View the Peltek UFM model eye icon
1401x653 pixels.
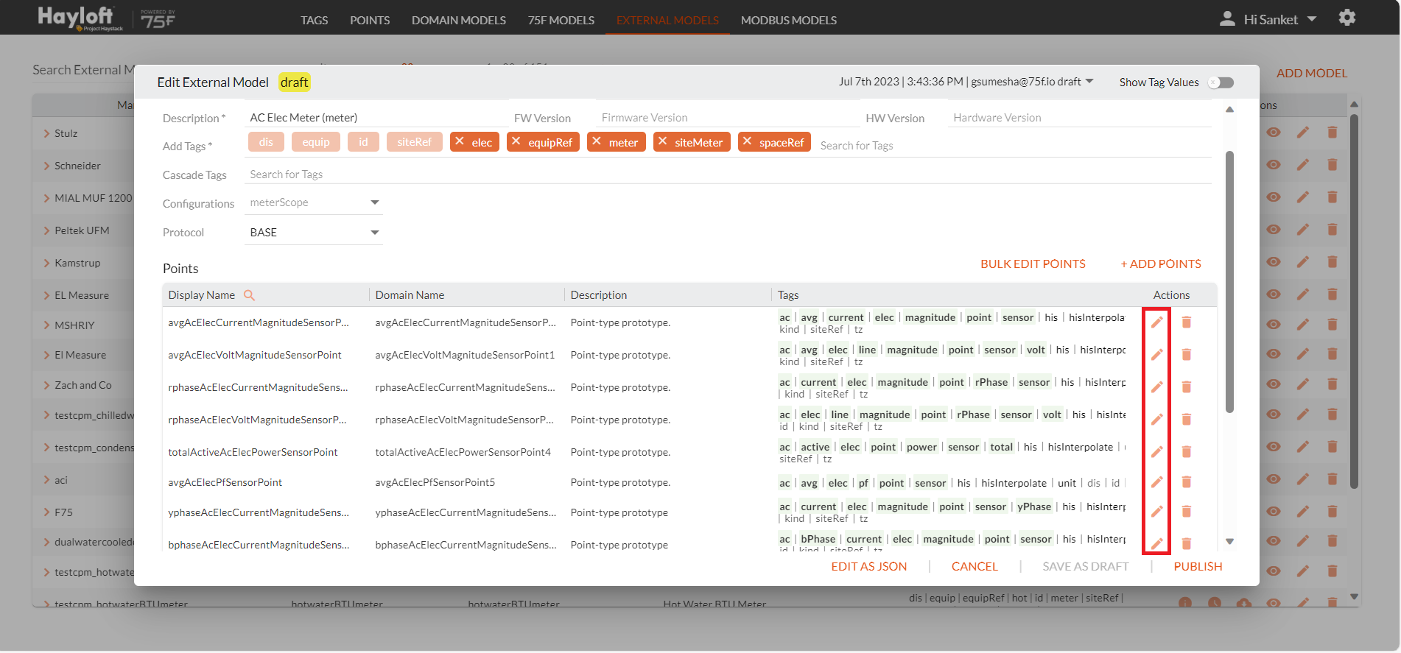(1274, 230)
